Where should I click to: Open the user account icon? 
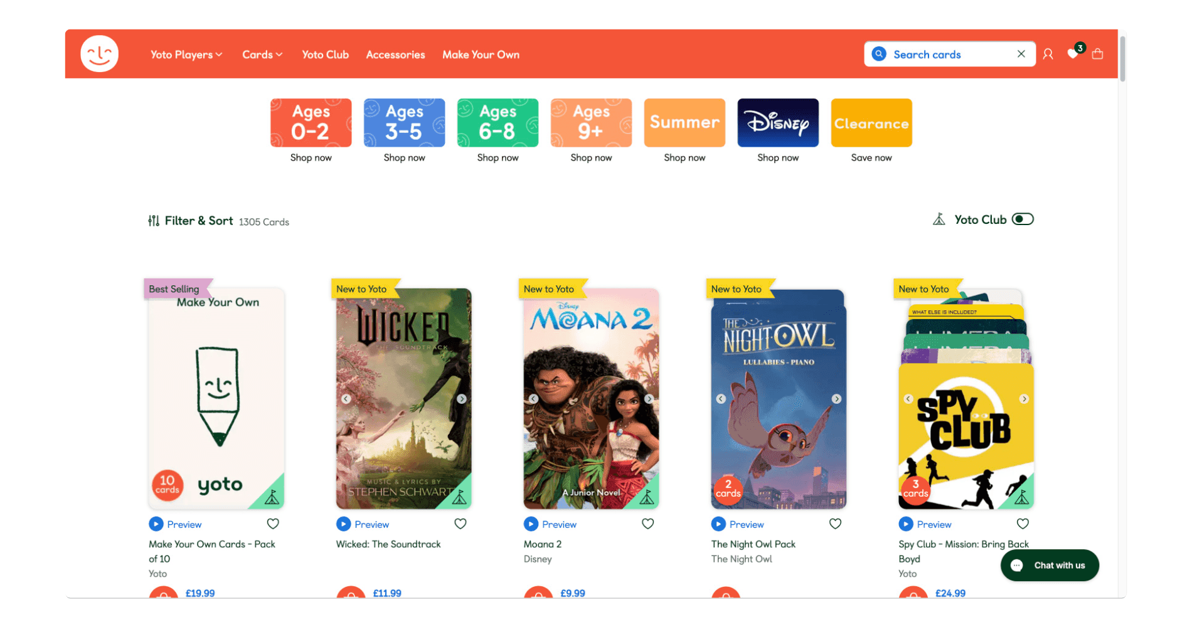(x=1048, y=55)
